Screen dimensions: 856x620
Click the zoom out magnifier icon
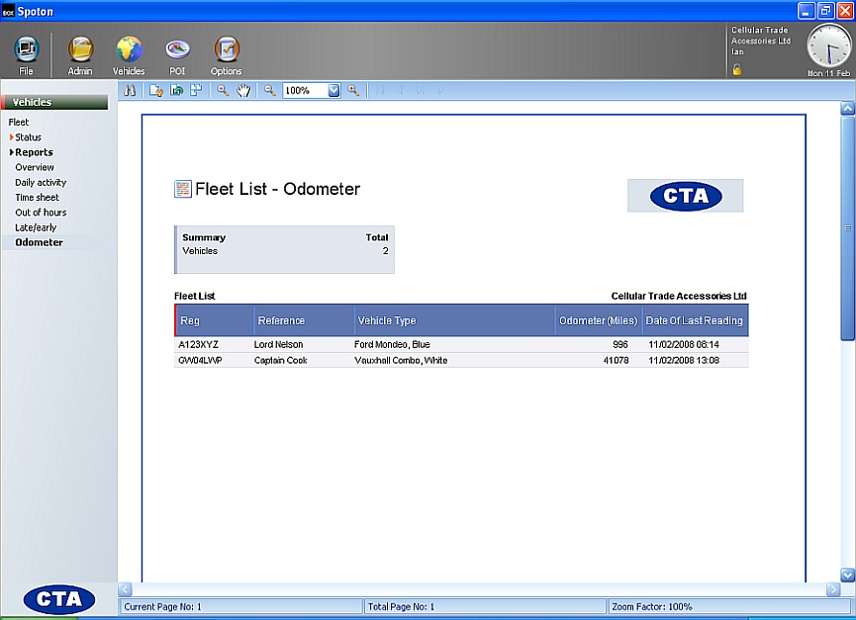(x=269, y=90)
